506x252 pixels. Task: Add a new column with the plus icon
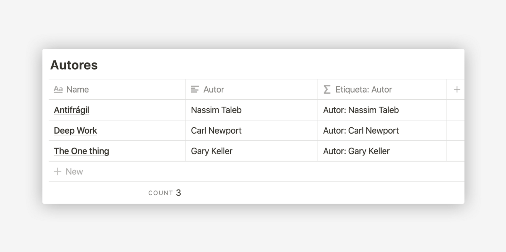click(x=457, y=89)
